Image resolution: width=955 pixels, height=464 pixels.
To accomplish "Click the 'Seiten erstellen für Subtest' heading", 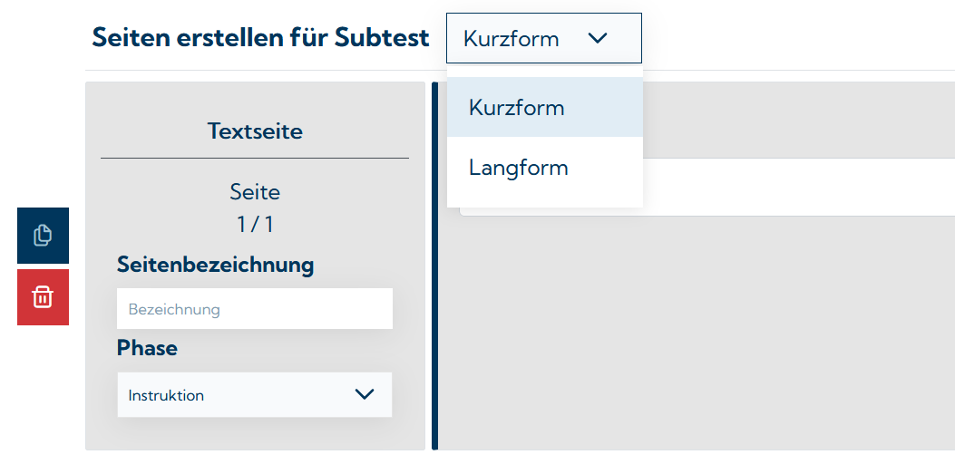I will 260,38.
